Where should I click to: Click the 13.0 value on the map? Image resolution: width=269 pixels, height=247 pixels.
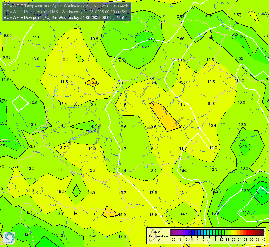click(x=35, y=59)
